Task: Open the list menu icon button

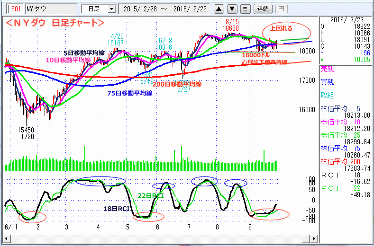Action: coord(245,9)
